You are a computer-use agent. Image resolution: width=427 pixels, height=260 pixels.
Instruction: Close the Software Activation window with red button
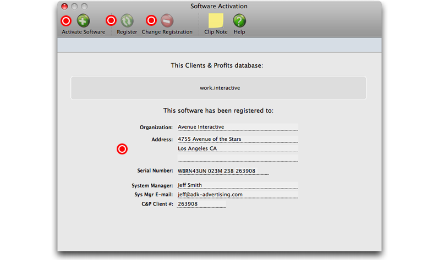[64, 7]
